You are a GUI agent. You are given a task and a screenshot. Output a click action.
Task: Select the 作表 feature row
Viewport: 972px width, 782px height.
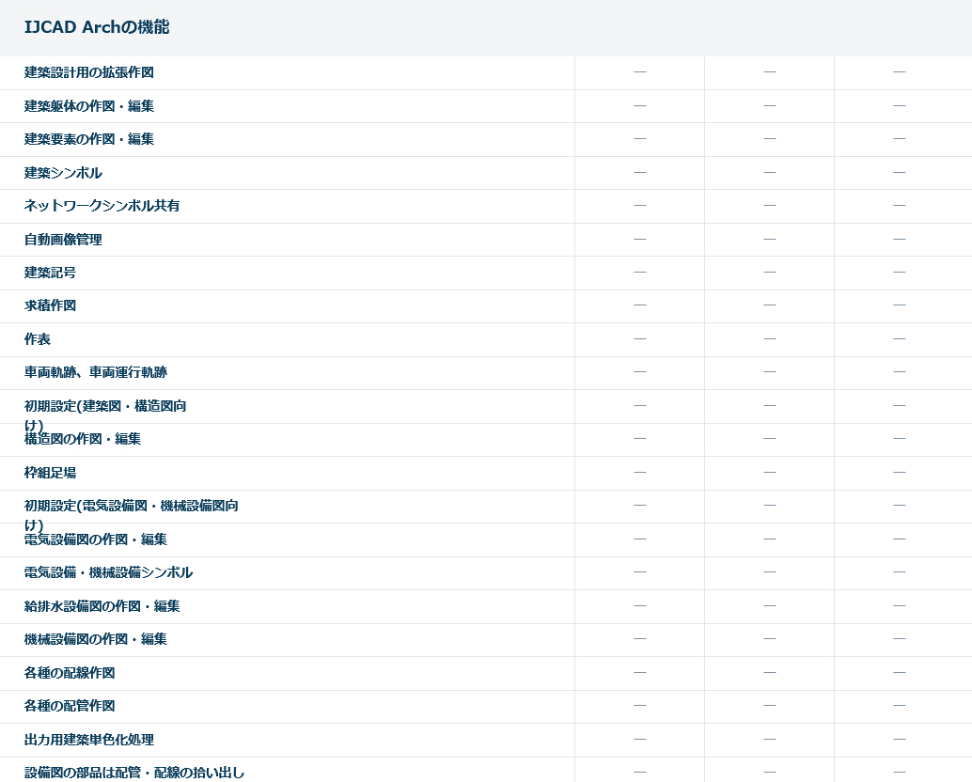click(38, 339)
